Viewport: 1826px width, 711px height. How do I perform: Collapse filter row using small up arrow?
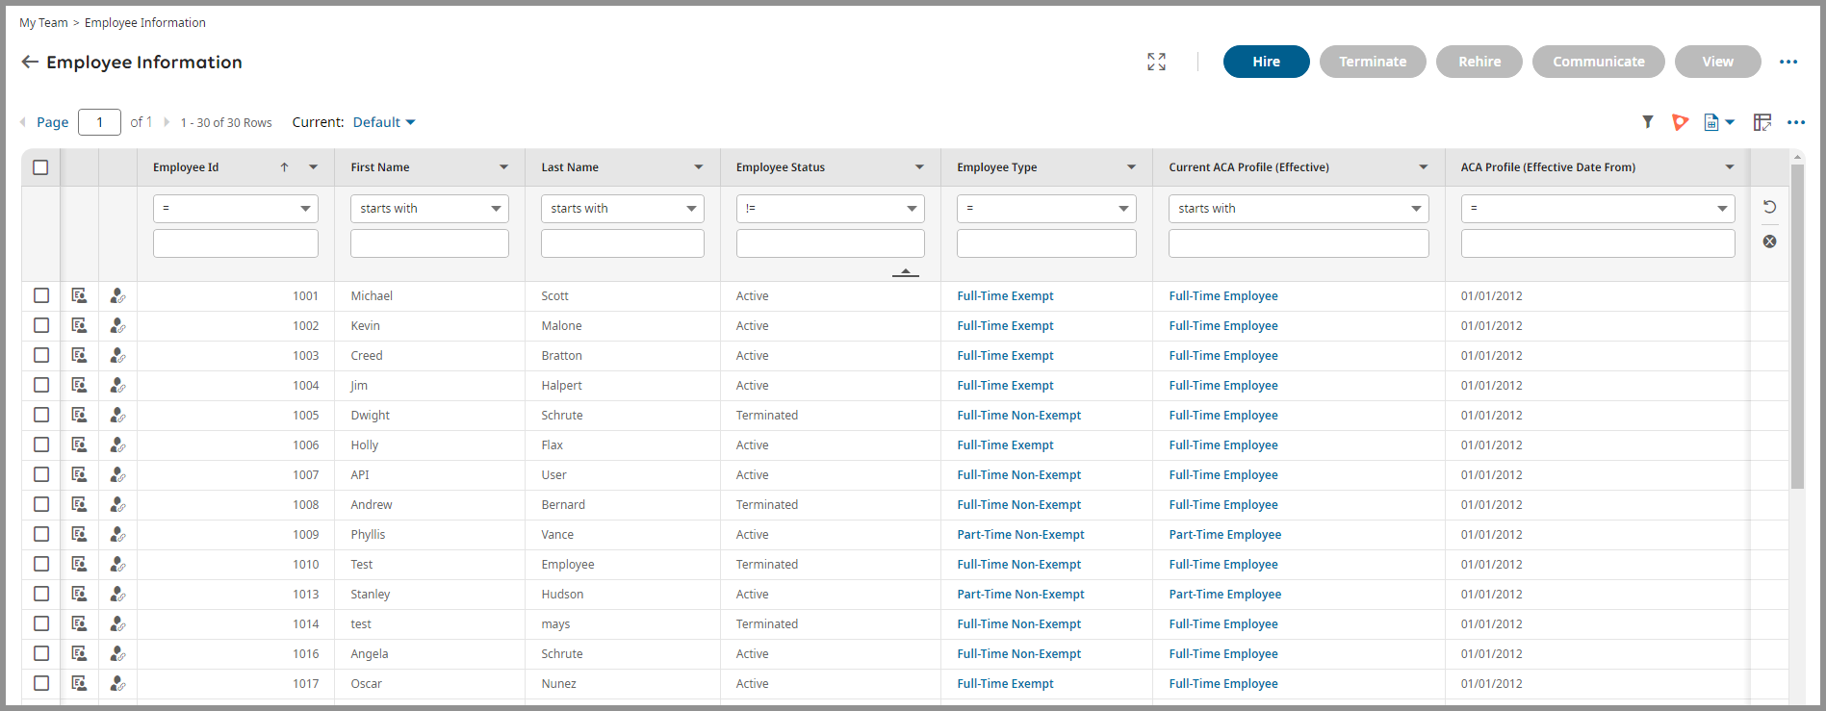pyautogui.click(x=905, y=273)
